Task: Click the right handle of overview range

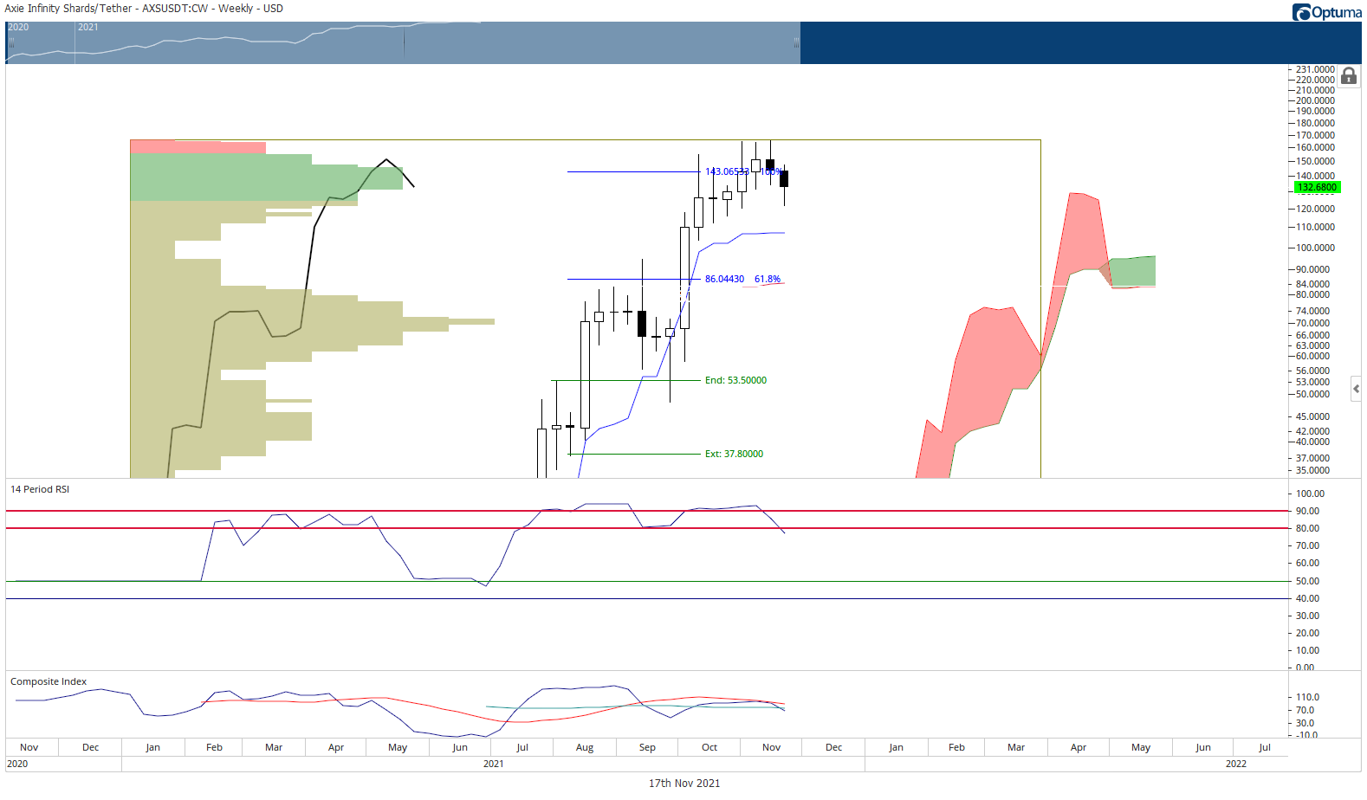Action: 797,42
